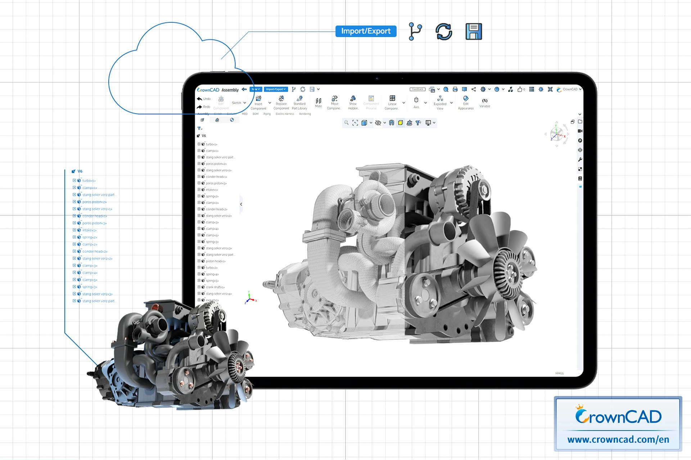Expand the turbo<1> tree node
This screenshot has width=691, height=460.
coord(199,144)
